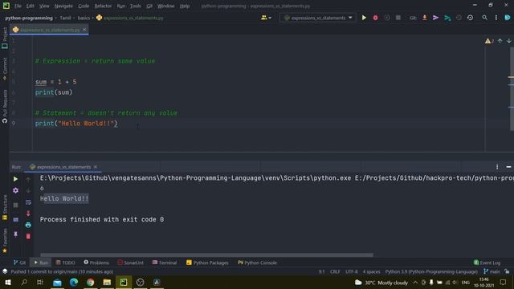Screen dimensions: 514x289
Task: Open the Navigate menu
Action: tap(63, 6)
